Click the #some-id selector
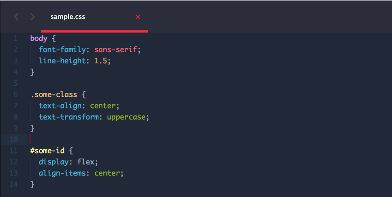The image size is (392, 197). click(47, 150)
